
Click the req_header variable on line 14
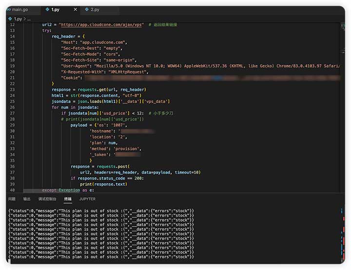pos(63,36)
